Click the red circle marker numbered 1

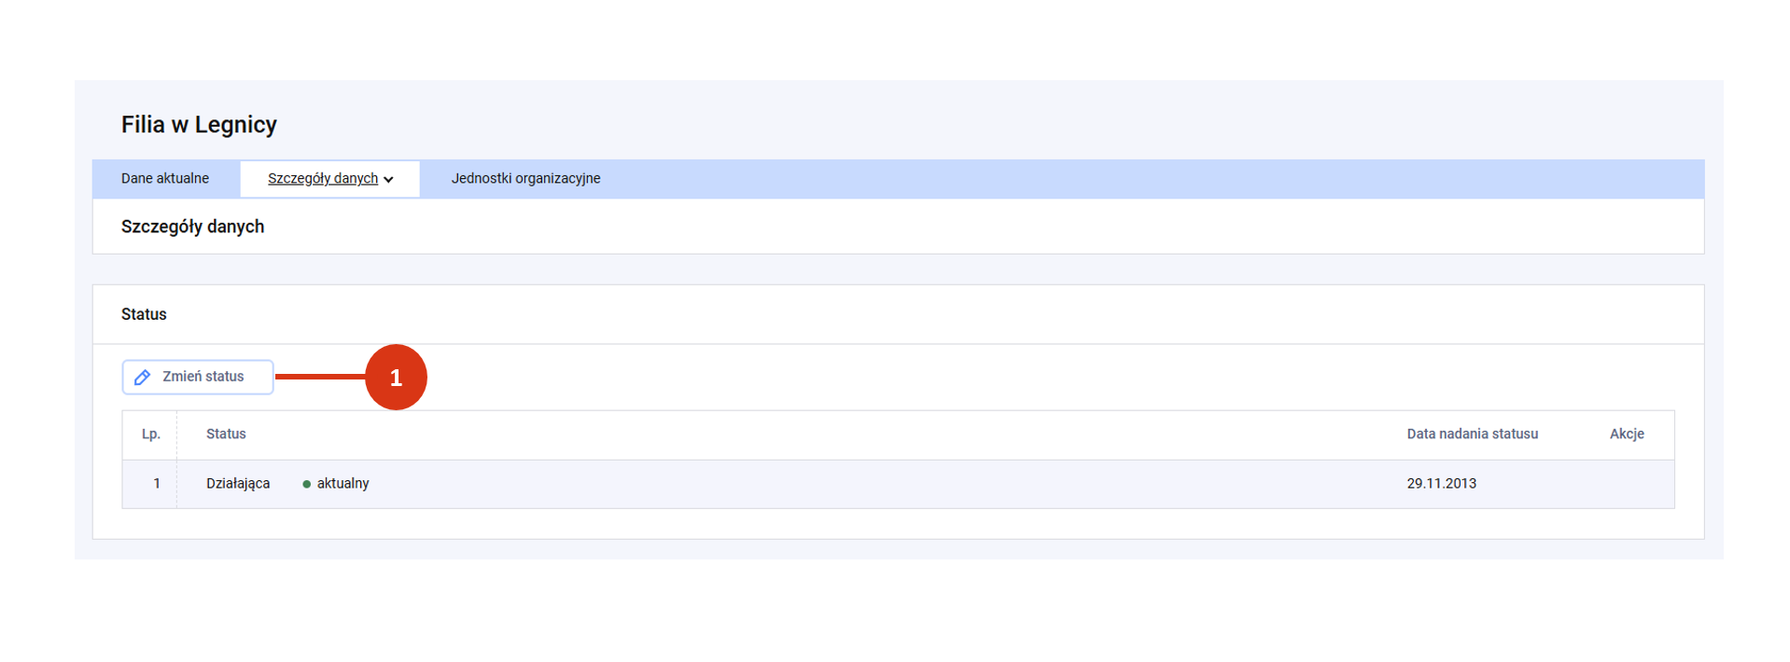coord(396,378)
